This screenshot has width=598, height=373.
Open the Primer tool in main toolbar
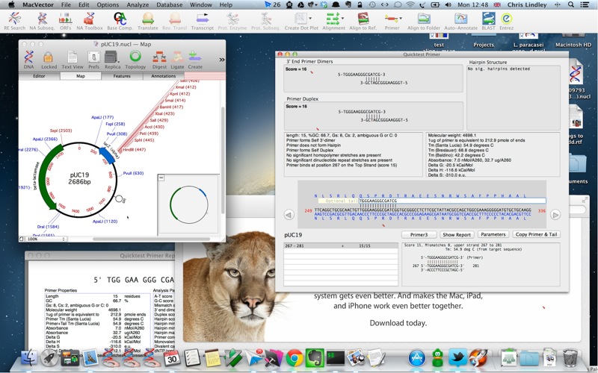pos(392,21)
